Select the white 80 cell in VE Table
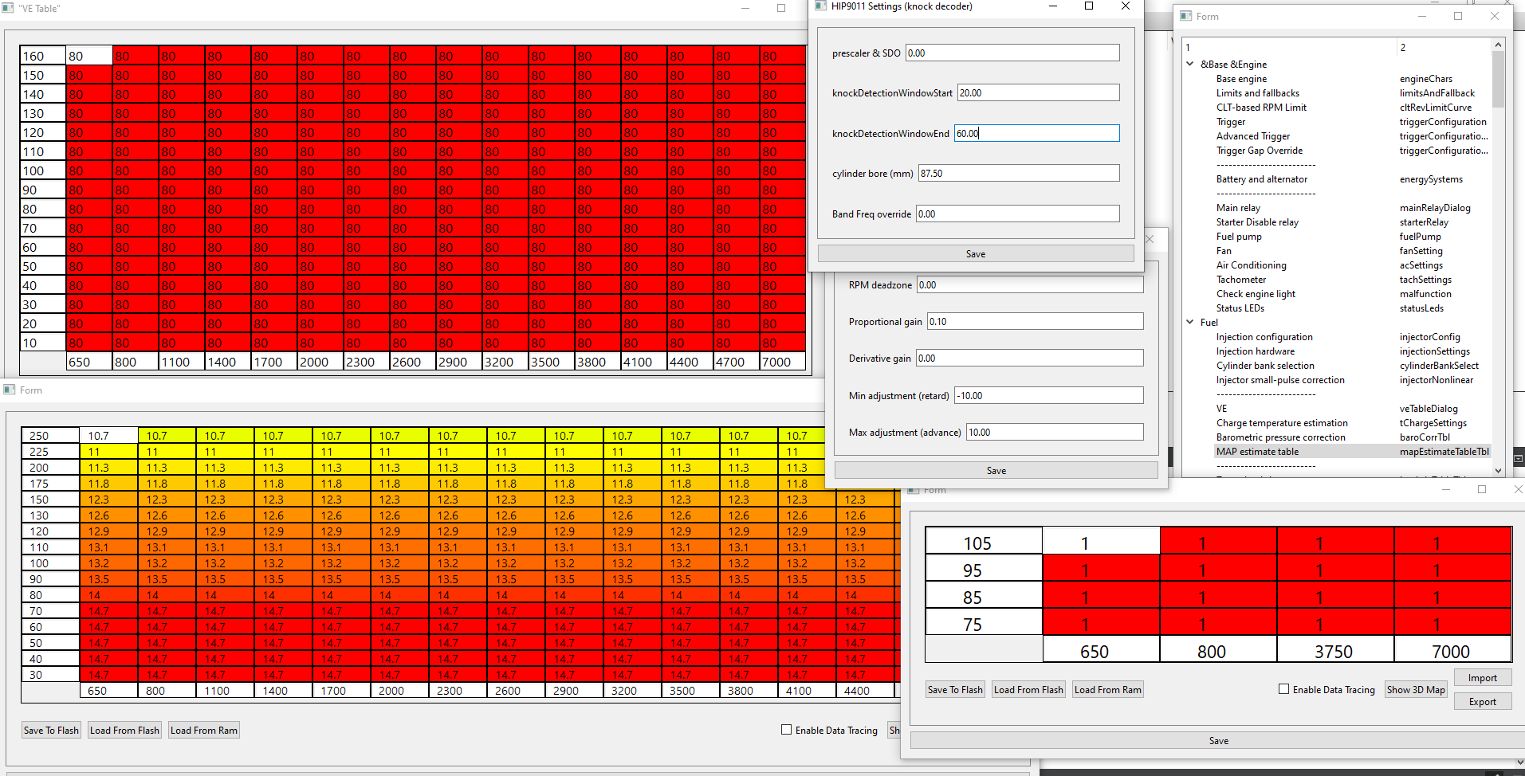Image resolution: width=1525 pixels, height=776 pixels. 88,56
